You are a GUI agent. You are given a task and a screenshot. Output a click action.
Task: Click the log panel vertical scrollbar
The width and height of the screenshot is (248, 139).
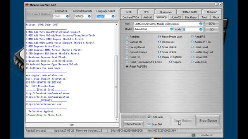point(116,86)
